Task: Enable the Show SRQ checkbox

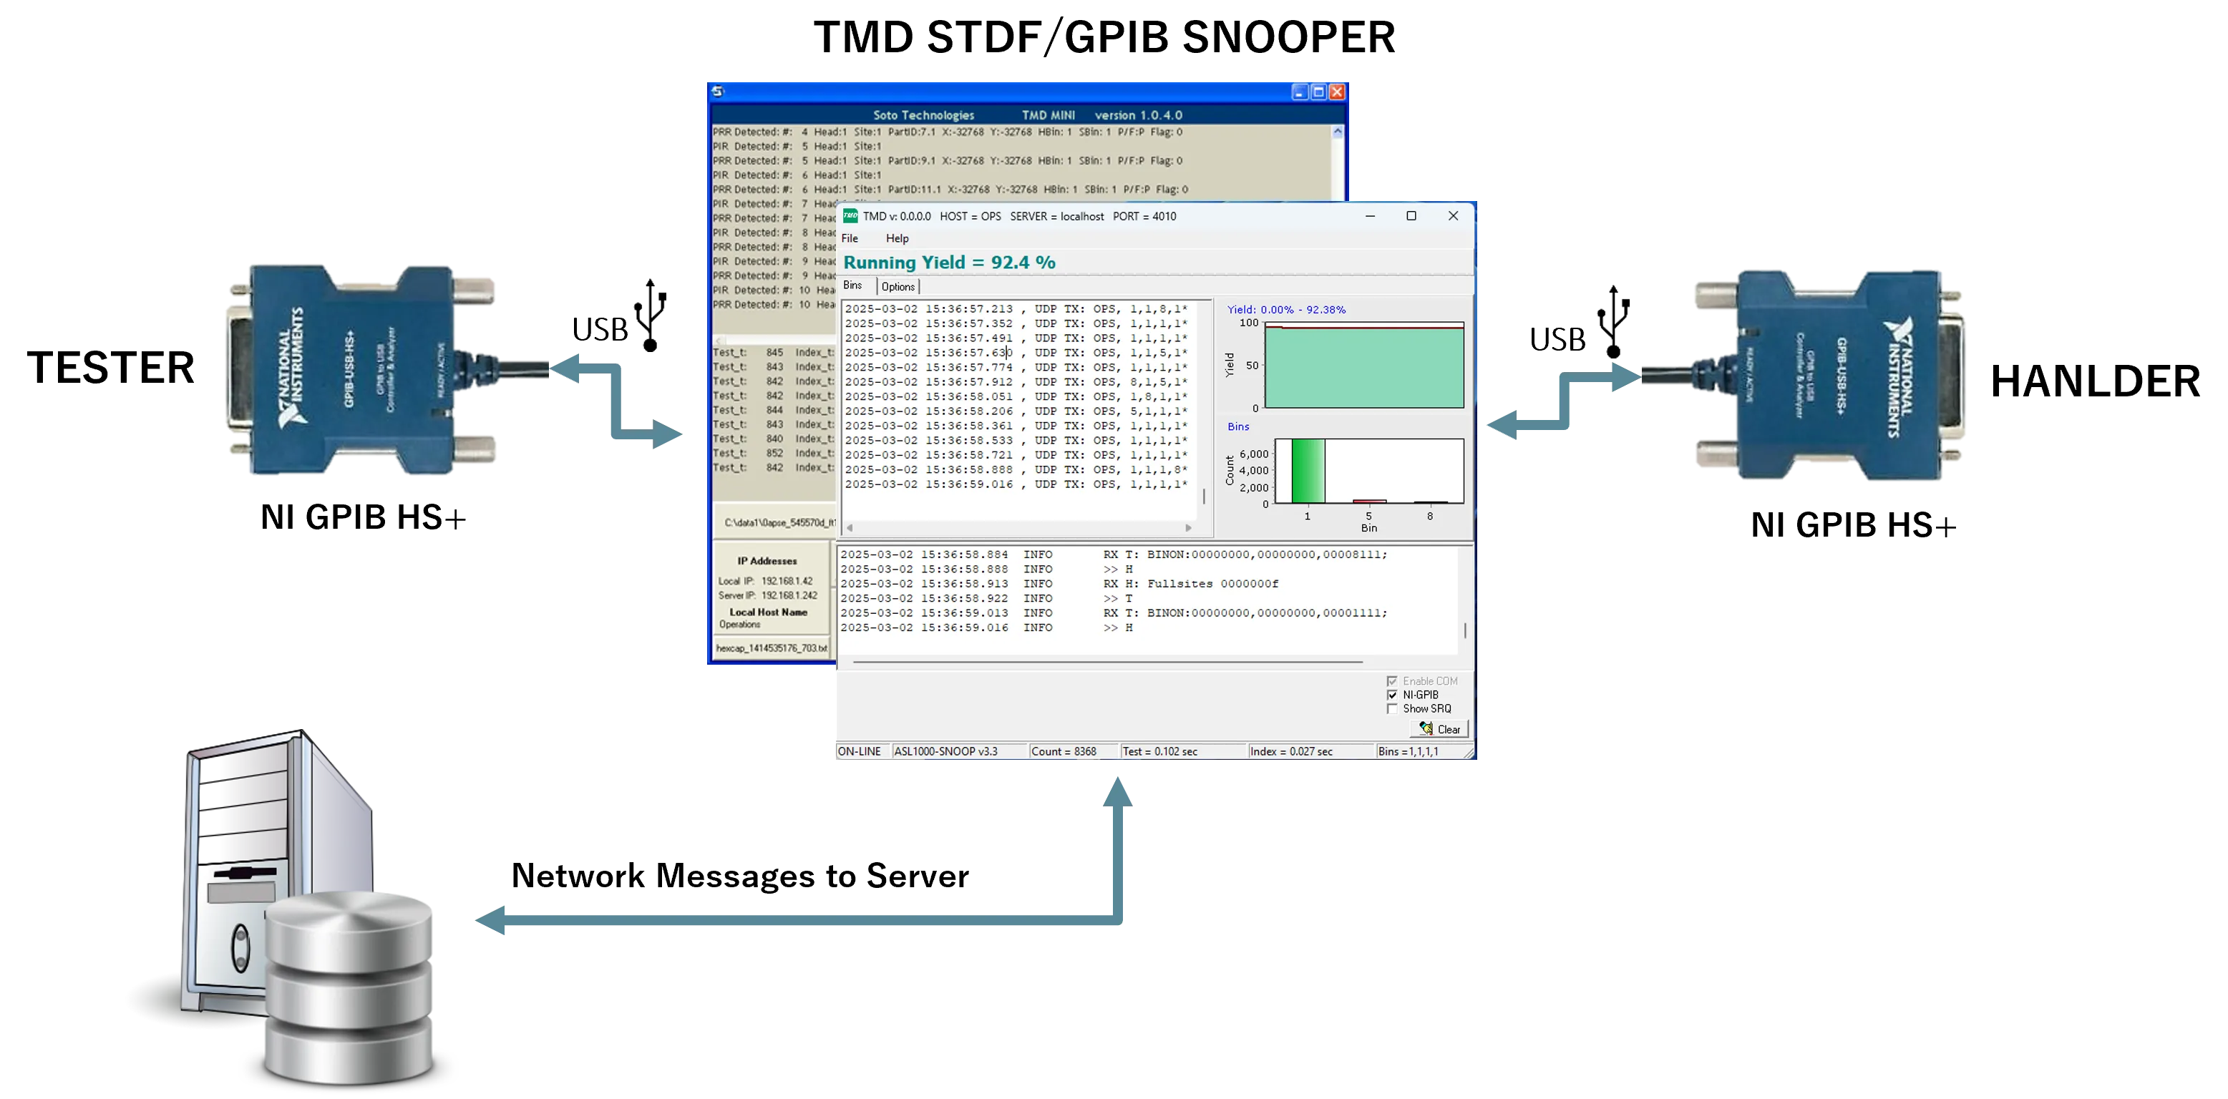Action: click(x=1393, y=708)
